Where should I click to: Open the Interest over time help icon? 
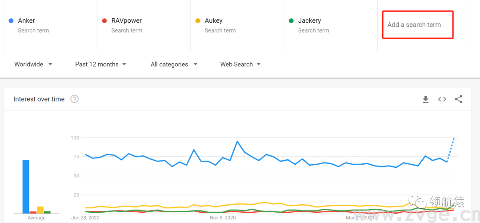[75, 99]
